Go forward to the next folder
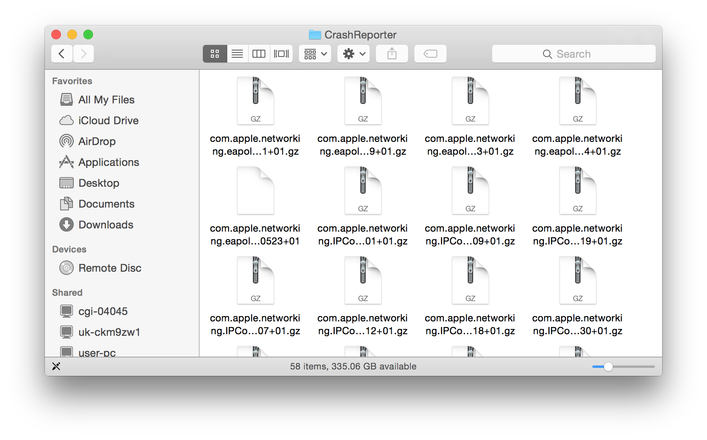This screenshot has height=440, width=707. pos(83,54)
